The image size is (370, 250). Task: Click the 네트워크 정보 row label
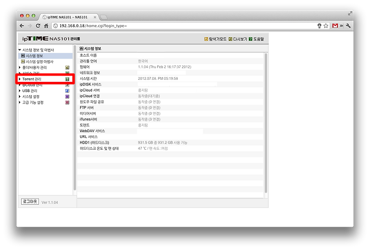(x=89, y=73)
